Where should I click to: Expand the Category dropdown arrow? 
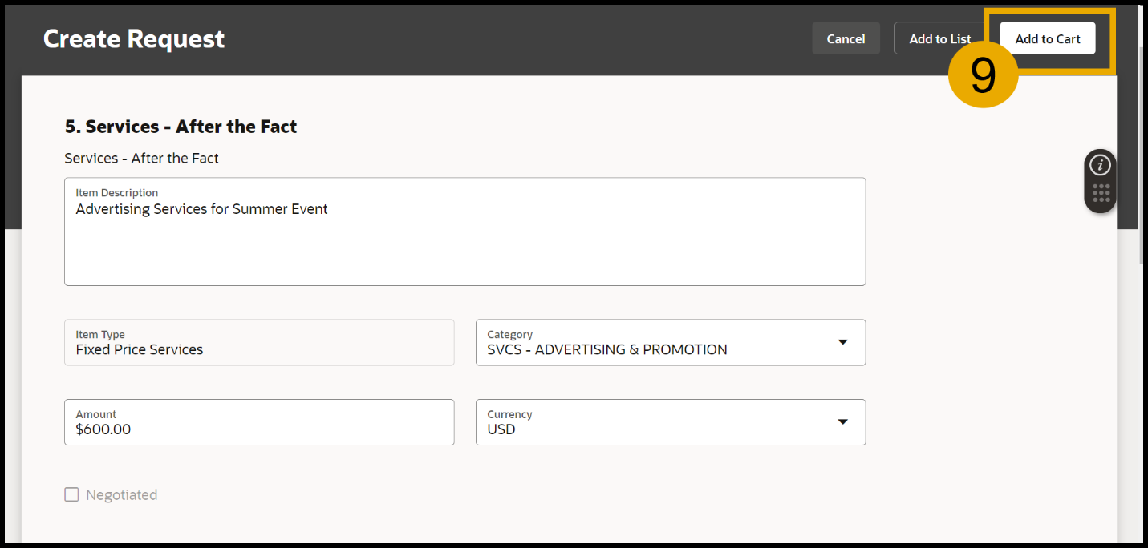click(x=842, y=342)
